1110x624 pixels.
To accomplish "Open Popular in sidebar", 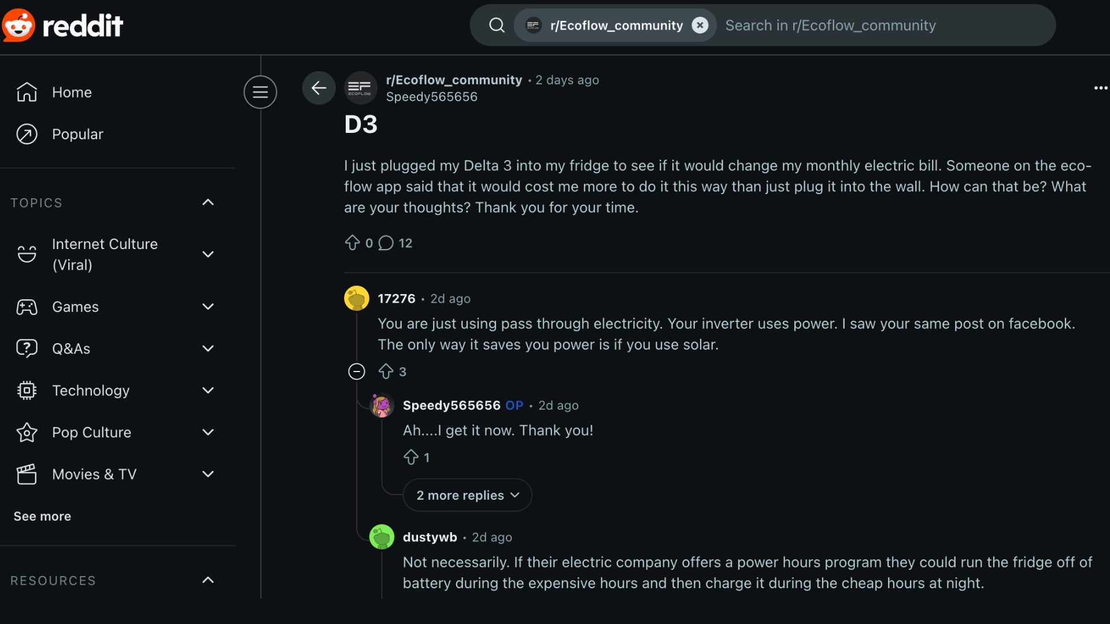I will [x=77, y=134].
